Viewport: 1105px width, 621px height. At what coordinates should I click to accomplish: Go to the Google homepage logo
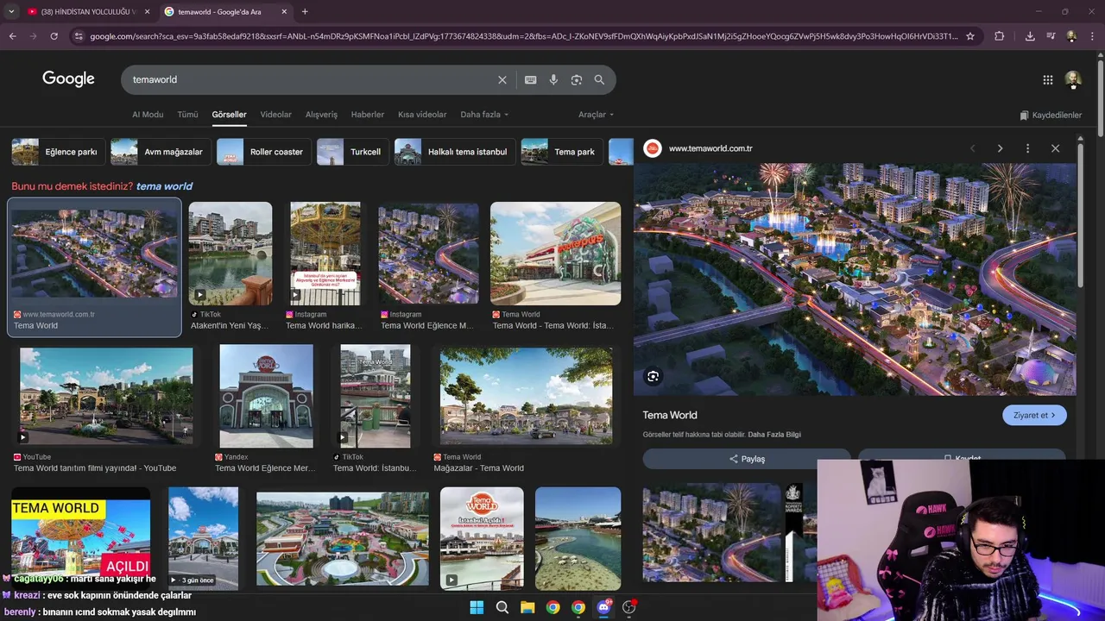coord(68,78)
